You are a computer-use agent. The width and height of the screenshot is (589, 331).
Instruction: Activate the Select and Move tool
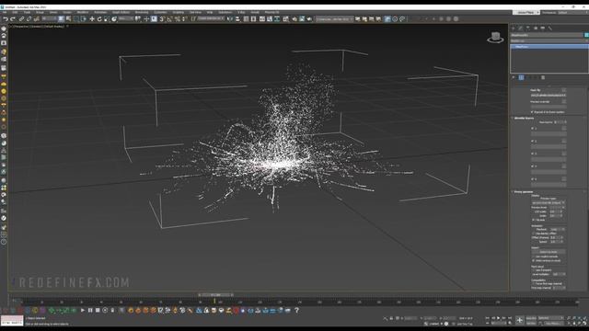[x=92, y=18]
